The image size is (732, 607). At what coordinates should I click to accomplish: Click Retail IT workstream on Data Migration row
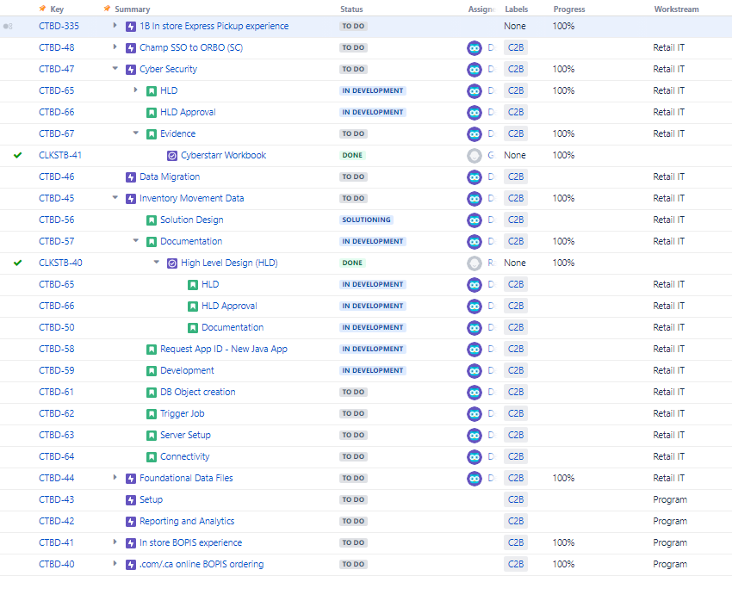(x=668, y=177)
